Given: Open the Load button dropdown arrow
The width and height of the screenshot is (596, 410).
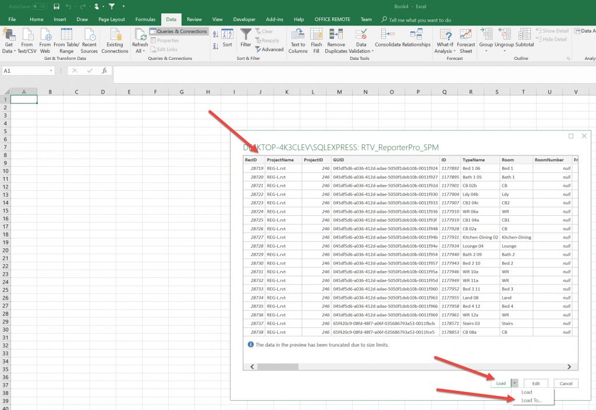Looking at the screenshot, I should coord(515,383).
